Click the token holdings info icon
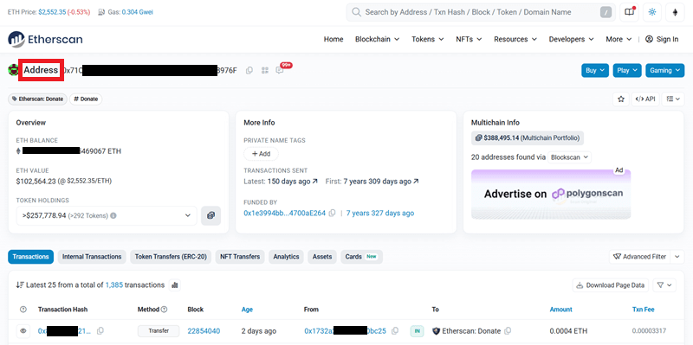Viewport: 693px width, 345px height. tap(113, 216)
